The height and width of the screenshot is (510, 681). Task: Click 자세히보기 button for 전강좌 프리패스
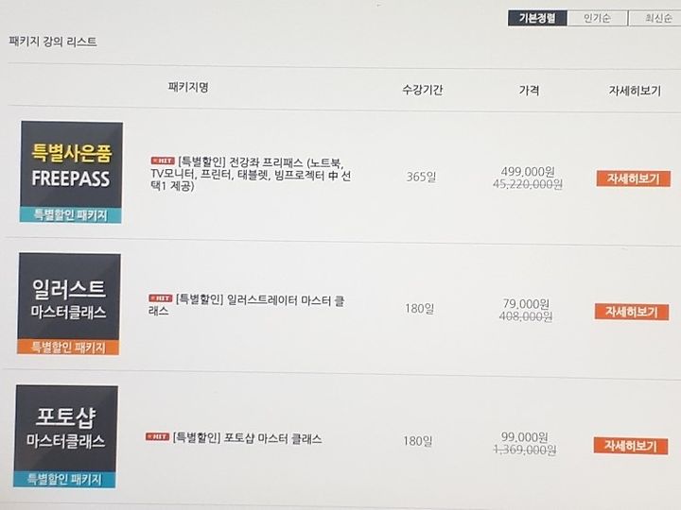point(633,178)
